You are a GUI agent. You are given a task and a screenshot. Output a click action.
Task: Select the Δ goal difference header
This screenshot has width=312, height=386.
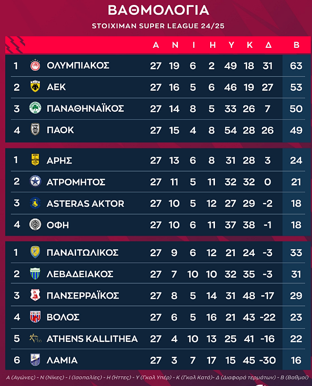click(x=269, y=45)
